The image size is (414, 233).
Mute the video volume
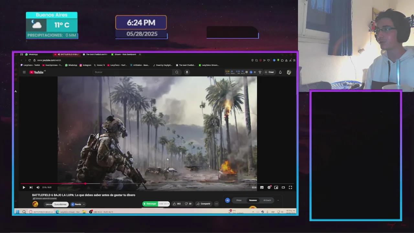[x=38, y=187]
